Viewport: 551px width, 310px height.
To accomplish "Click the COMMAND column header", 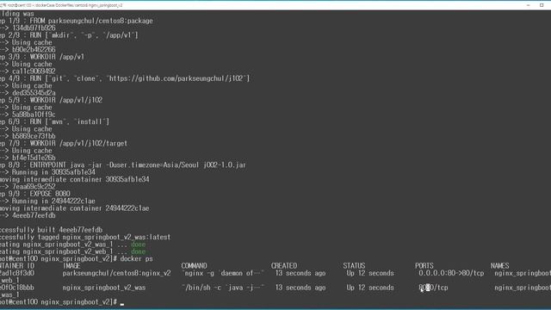I will point(194,266).
